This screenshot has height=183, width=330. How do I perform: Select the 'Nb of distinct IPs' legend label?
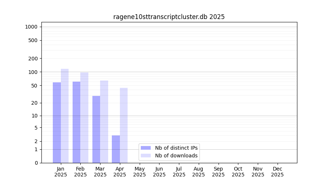pyautogui.click(x=176, y=148)
